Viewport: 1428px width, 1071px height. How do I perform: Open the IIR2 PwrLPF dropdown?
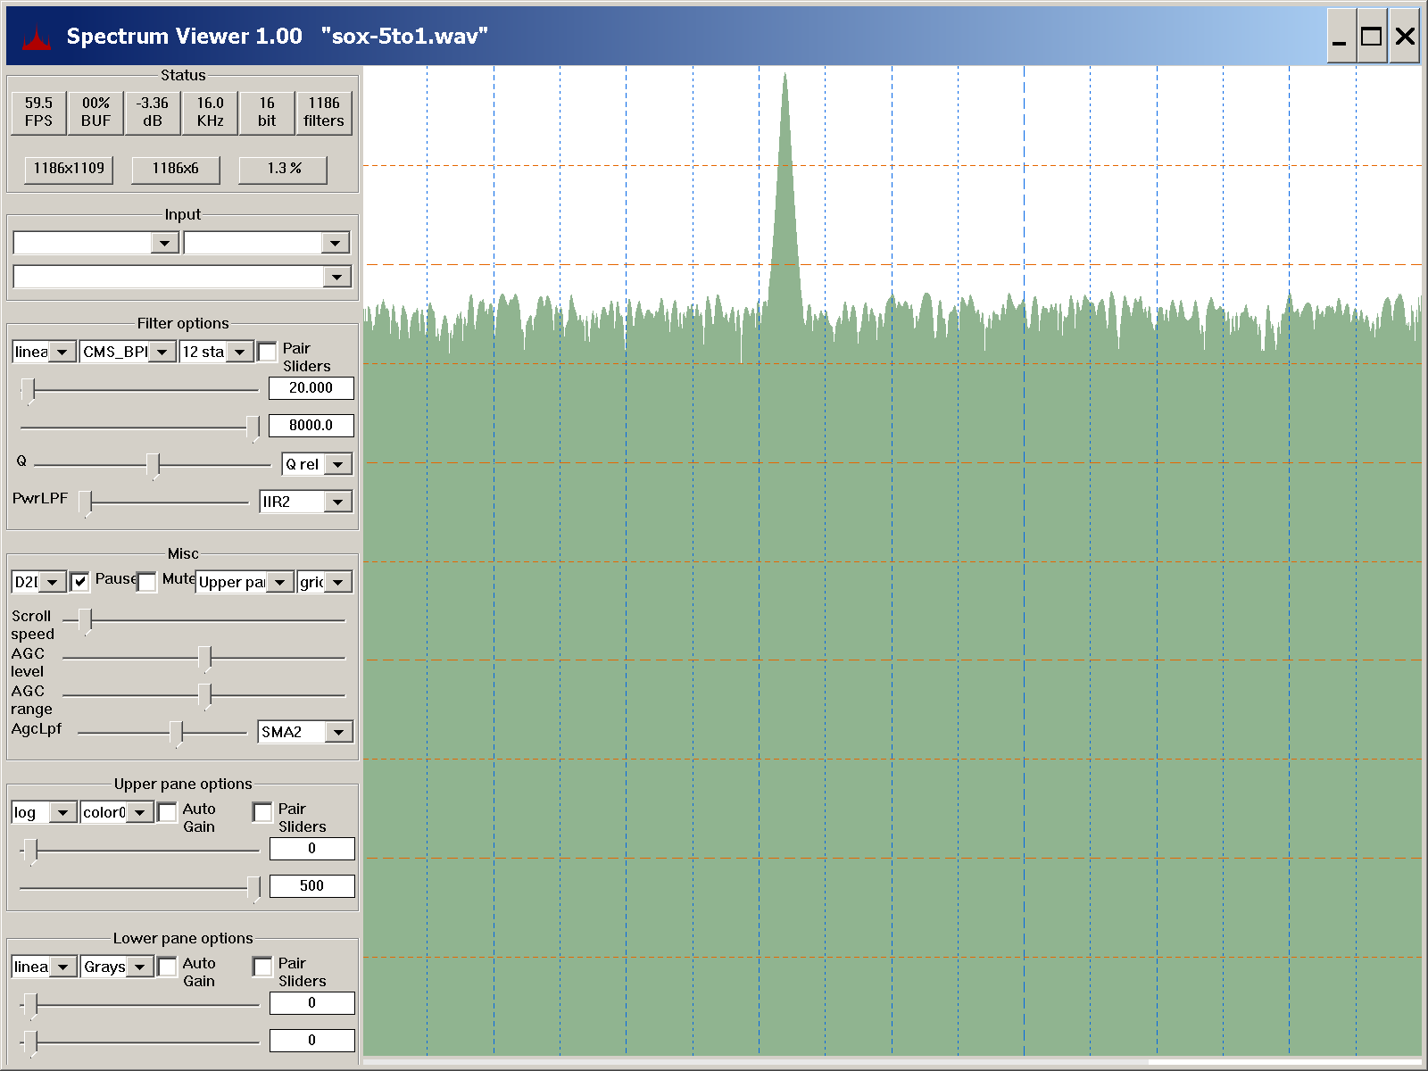338,502
